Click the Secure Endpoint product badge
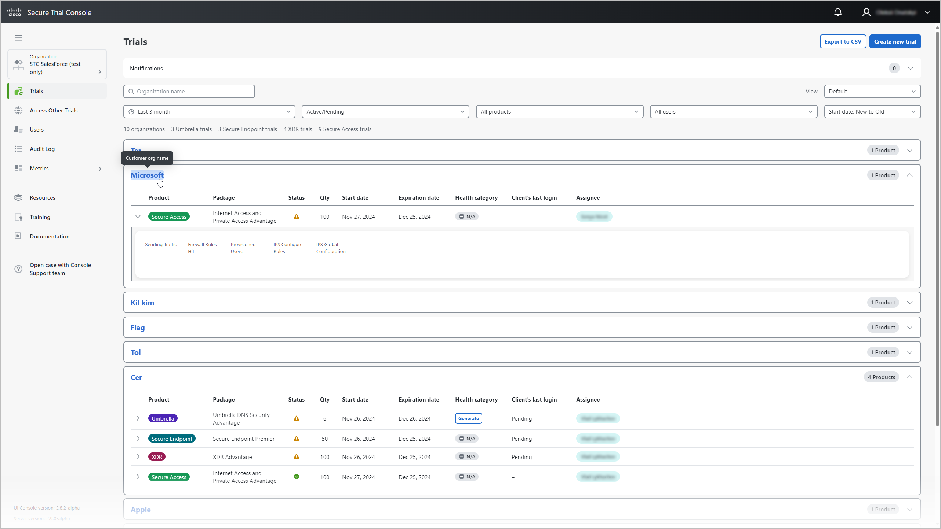 pyautogui.click(x=172, y=439)
